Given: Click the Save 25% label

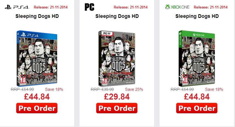Looking at the screenshot, I should [134, 89].
